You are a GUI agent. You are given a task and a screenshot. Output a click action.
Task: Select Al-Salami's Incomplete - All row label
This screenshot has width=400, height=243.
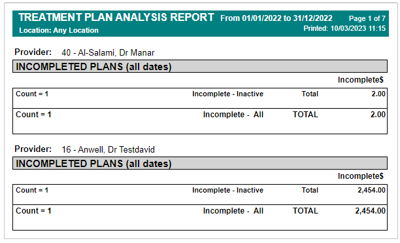233,115
